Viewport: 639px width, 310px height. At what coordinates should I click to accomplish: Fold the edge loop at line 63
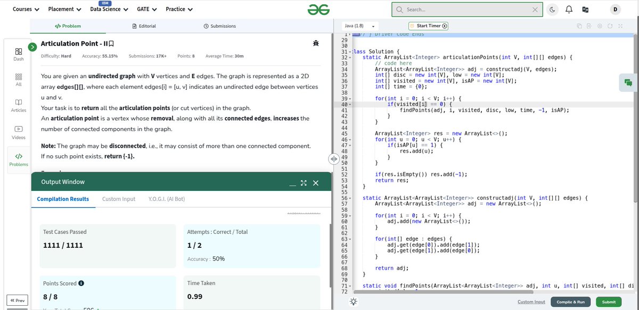point(349,239)
